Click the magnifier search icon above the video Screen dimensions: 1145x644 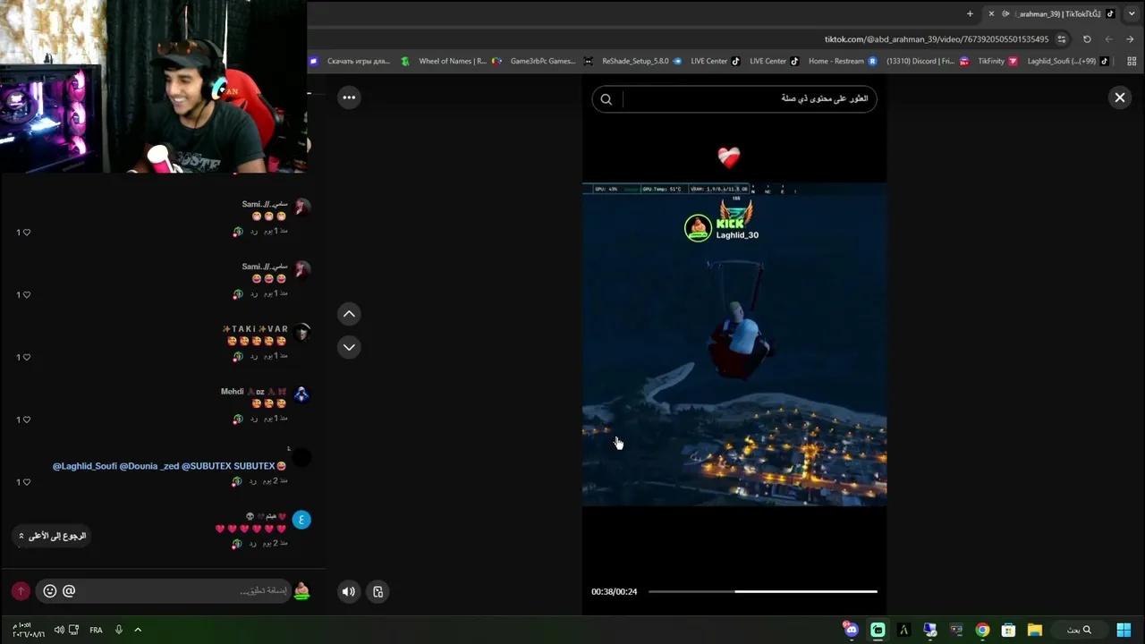coord(606,99)
